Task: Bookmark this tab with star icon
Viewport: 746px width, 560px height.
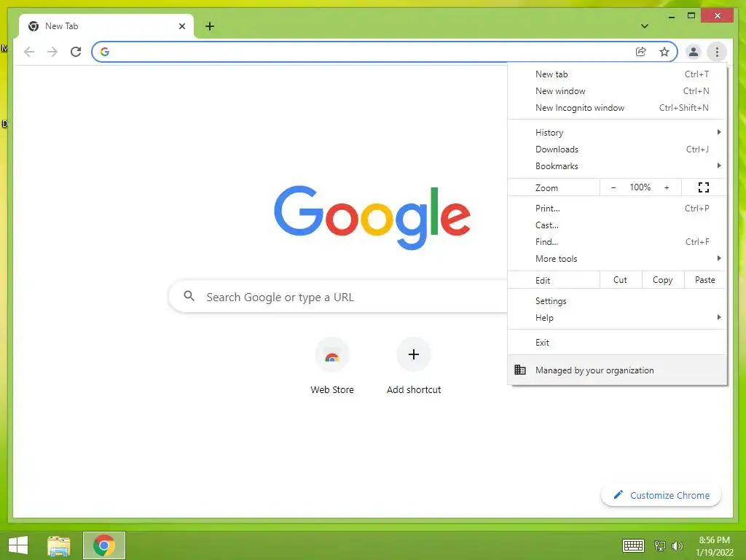Action: pos(664,52)
